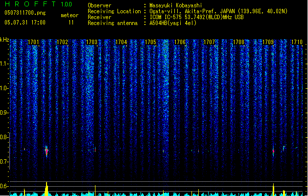Click the red meteor echo at 1709
The height and width of the screenshot is (196, 308).
273,151
